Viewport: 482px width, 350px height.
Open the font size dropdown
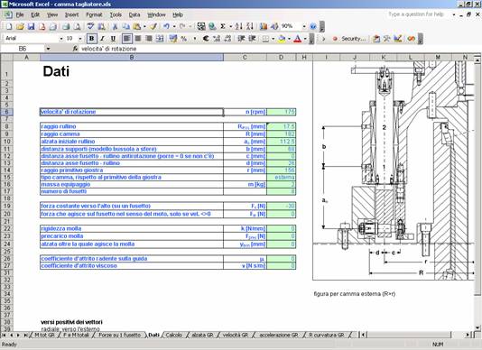tap(80, 39)
